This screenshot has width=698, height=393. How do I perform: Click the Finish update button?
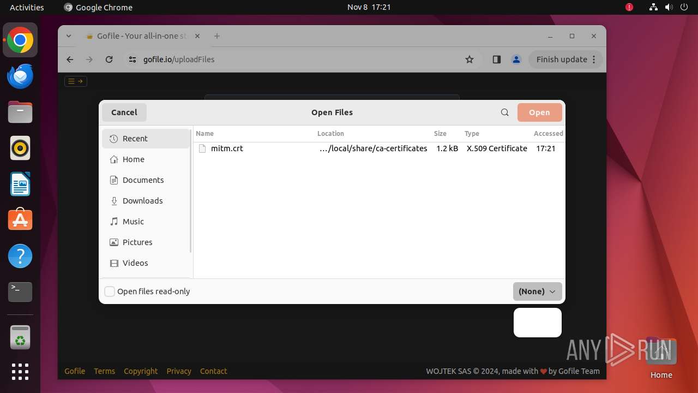pos(565,59)
